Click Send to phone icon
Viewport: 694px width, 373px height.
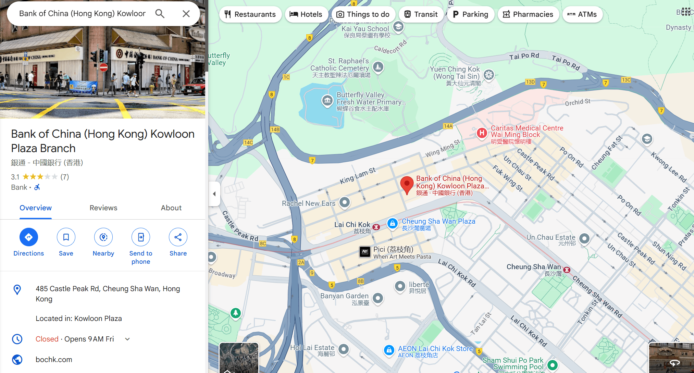click(x=140, y=237)
